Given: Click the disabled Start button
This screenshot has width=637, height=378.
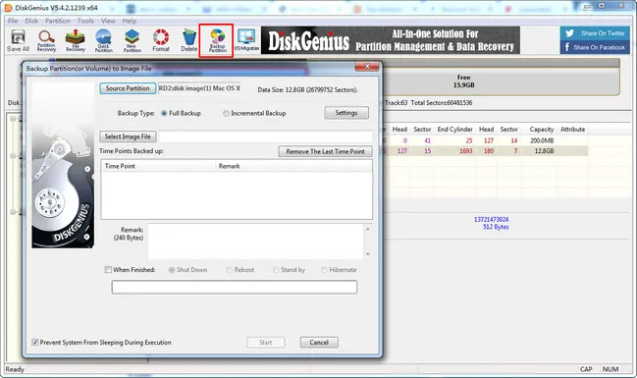Looking at the screenshot, I should click(x=266, y=343).
